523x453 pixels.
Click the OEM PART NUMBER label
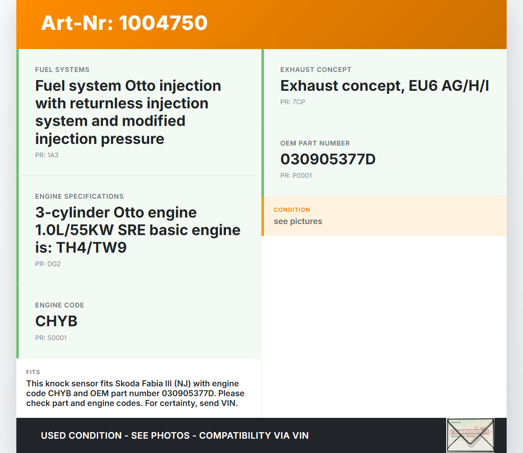point(315,144)
